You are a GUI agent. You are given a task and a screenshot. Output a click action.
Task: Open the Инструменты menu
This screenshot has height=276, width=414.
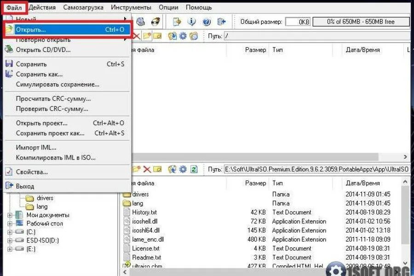tap(131, 7)
